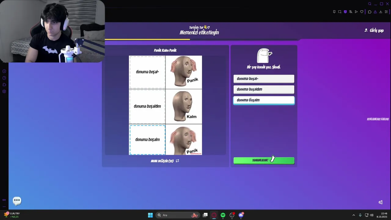Click the top Panik meme man image
391x220 pixels.
click(184, 72)
